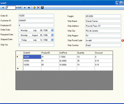Click ProductID cell 51
124x104 pixels.
pyautogui.click(x=50, y=61)
